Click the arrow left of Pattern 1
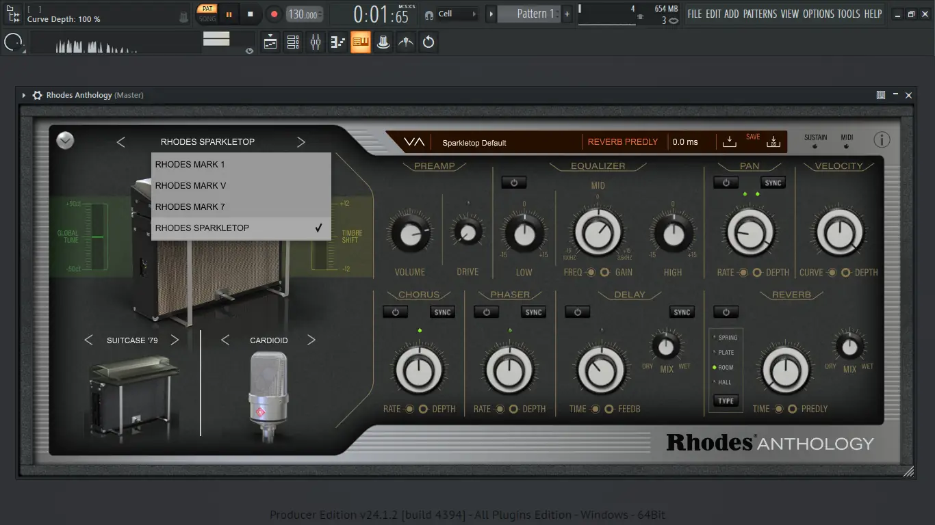This screenshot has height=525, width=935. coord(491,14)
